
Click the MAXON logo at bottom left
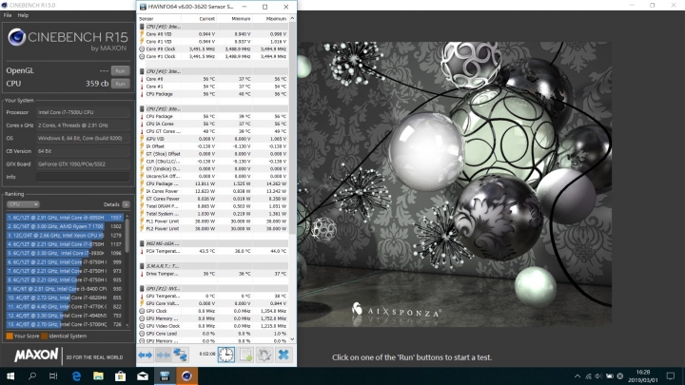pyautogui.click(x=36, y=356)
